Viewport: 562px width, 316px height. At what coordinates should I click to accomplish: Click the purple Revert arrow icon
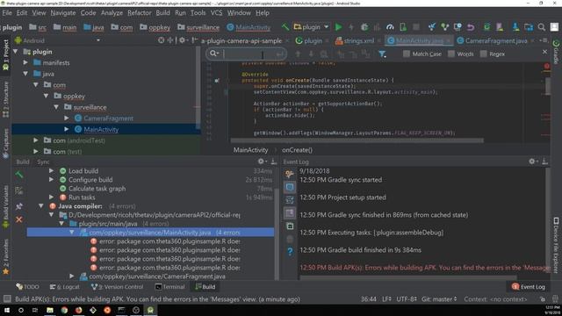[471, 27]
